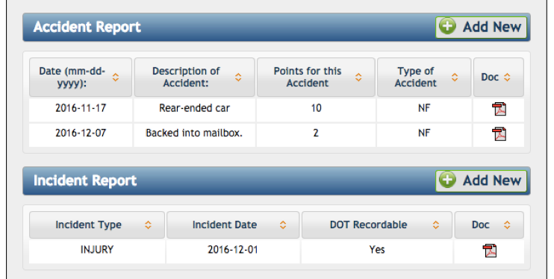Add New accident report entry

(x=482, y=27)
